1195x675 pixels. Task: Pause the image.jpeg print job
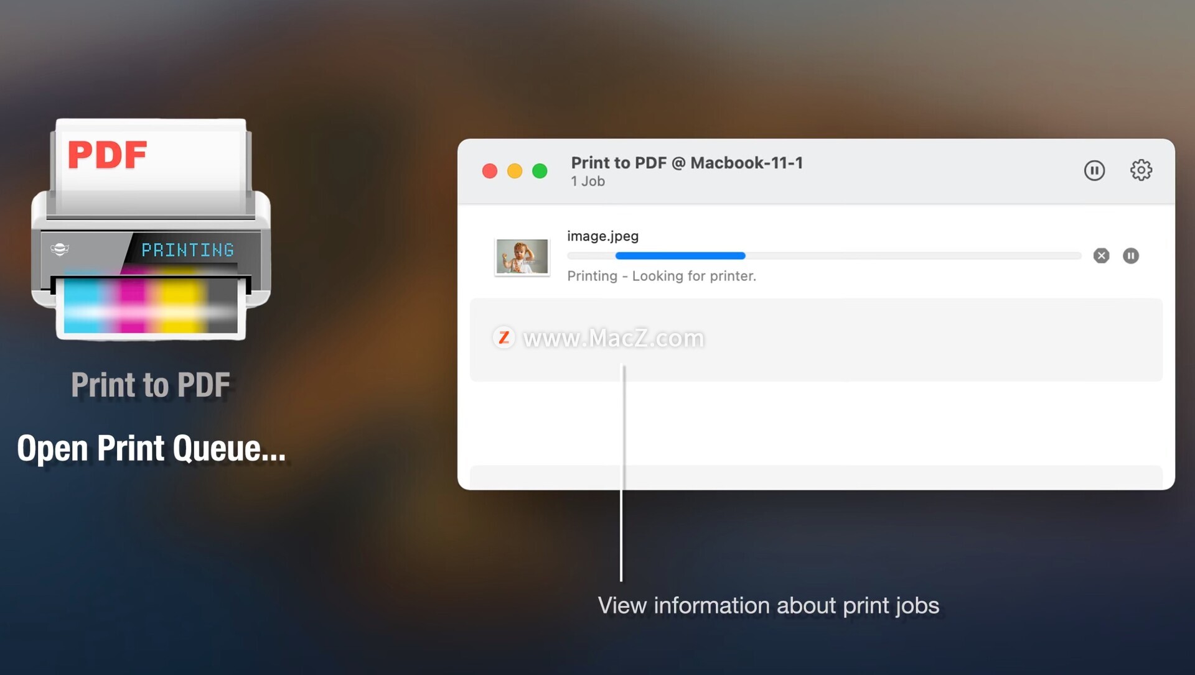[1131, 255]
